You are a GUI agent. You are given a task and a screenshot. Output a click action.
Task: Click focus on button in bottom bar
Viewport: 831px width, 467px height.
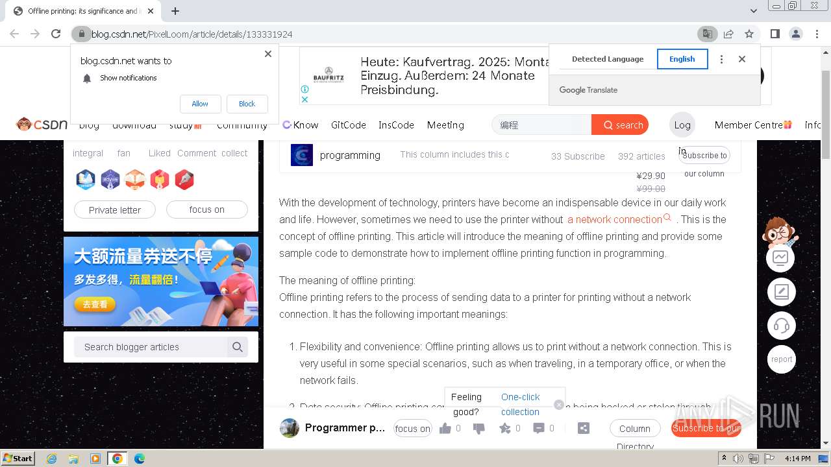[413, 429]
